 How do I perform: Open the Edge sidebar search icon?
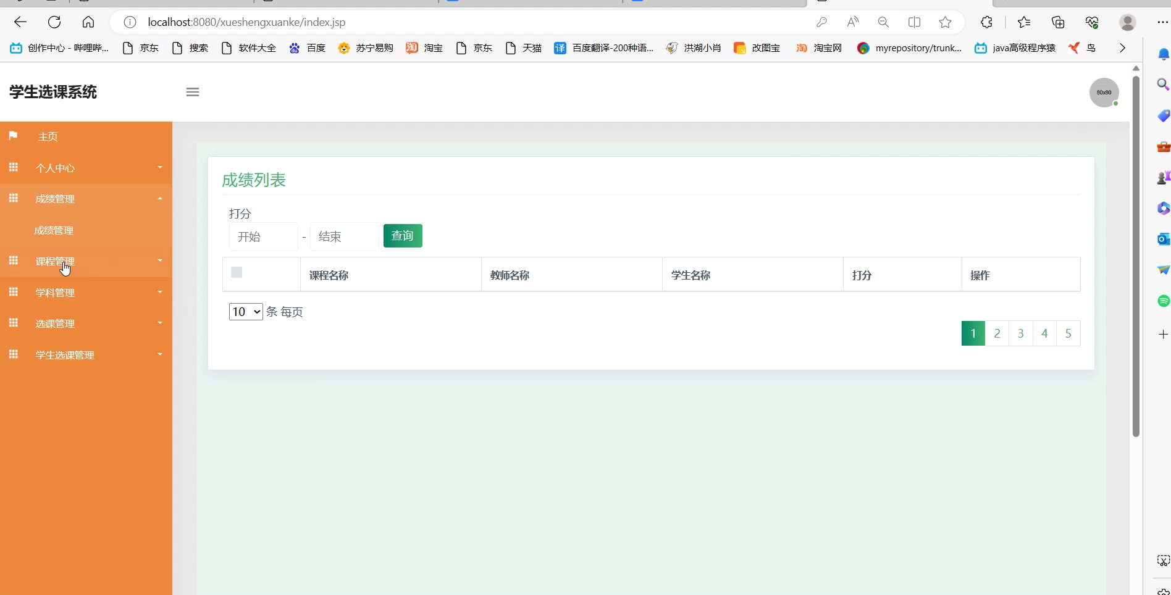[x=1164, y=85]
